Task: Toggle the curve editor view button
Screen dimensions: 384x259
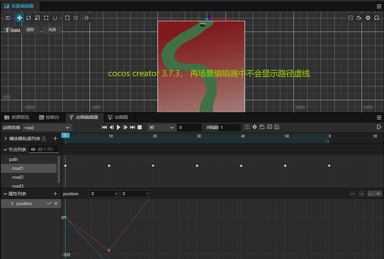Action: point(371,194)
